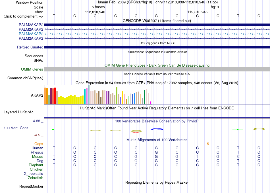Screen dimensions: 270x193
Task: Click the G base in the Rhesus row
Action: [156, 152]
